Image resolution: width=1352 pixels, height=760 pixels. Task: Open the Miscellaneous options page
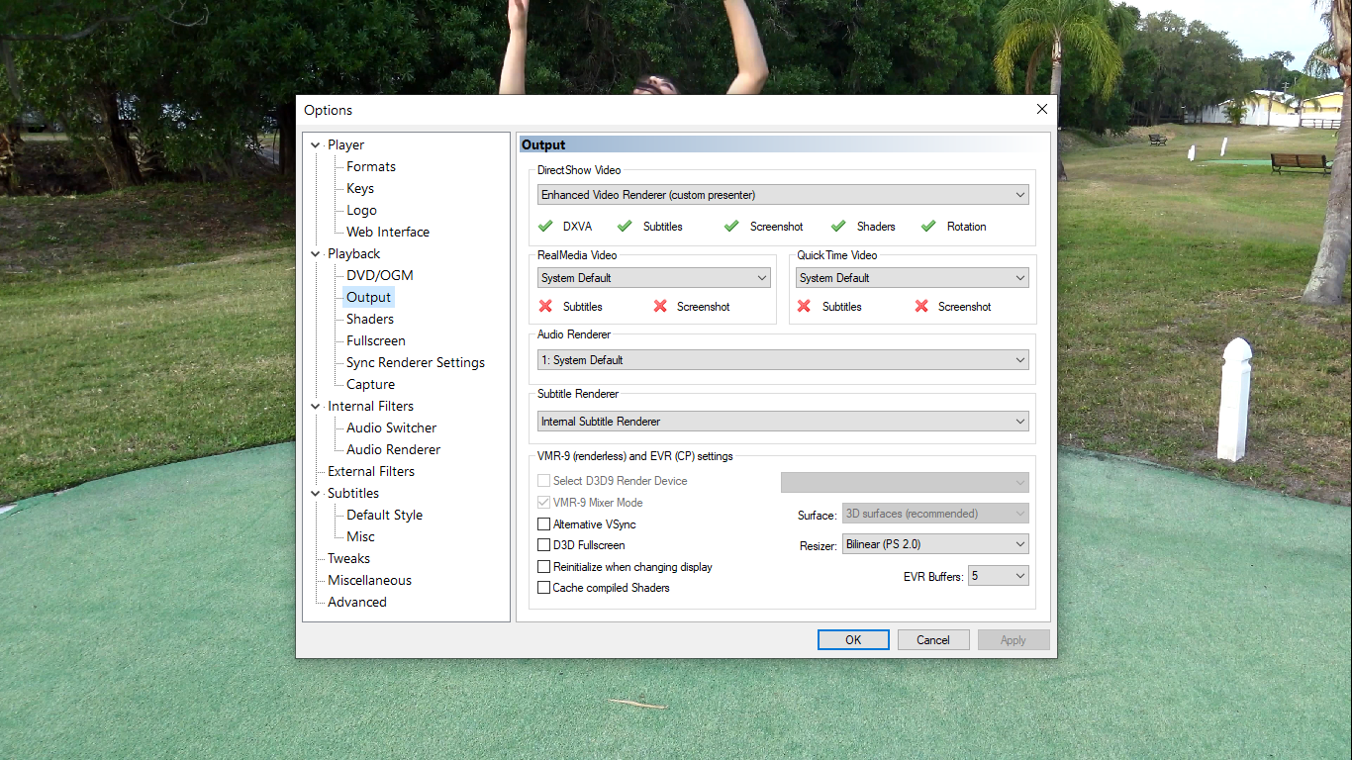point(370,580)
